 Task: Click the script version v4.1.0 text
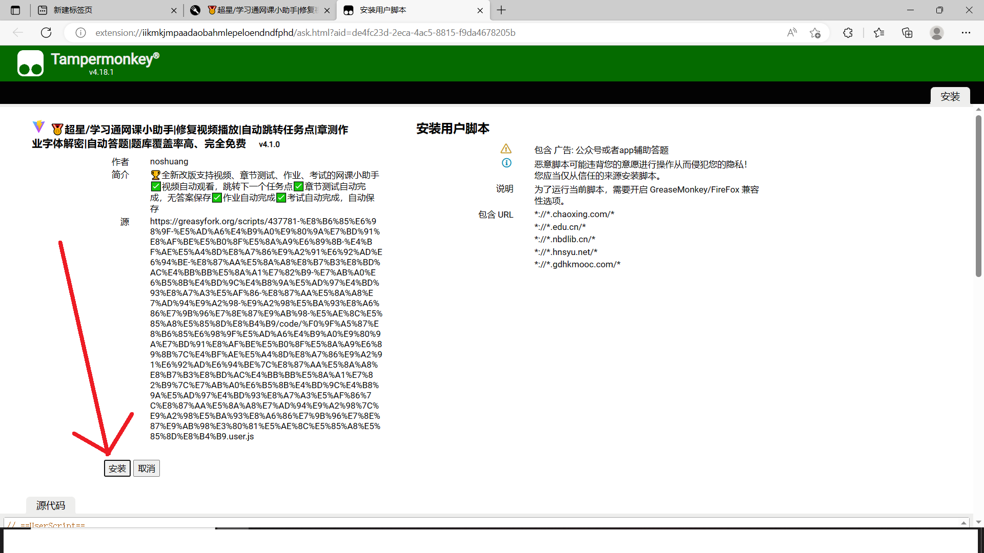tap(269, 144)
